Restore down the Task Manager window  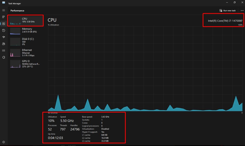coord(234,3)
